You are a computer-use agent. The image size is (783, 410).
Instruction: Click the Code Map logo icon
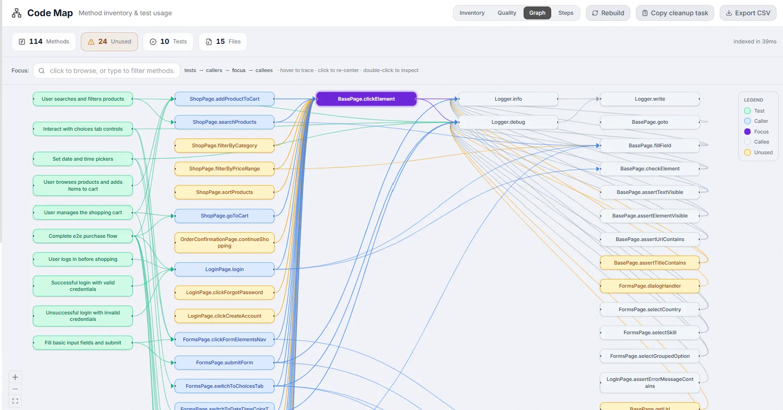tap(17, 13)
